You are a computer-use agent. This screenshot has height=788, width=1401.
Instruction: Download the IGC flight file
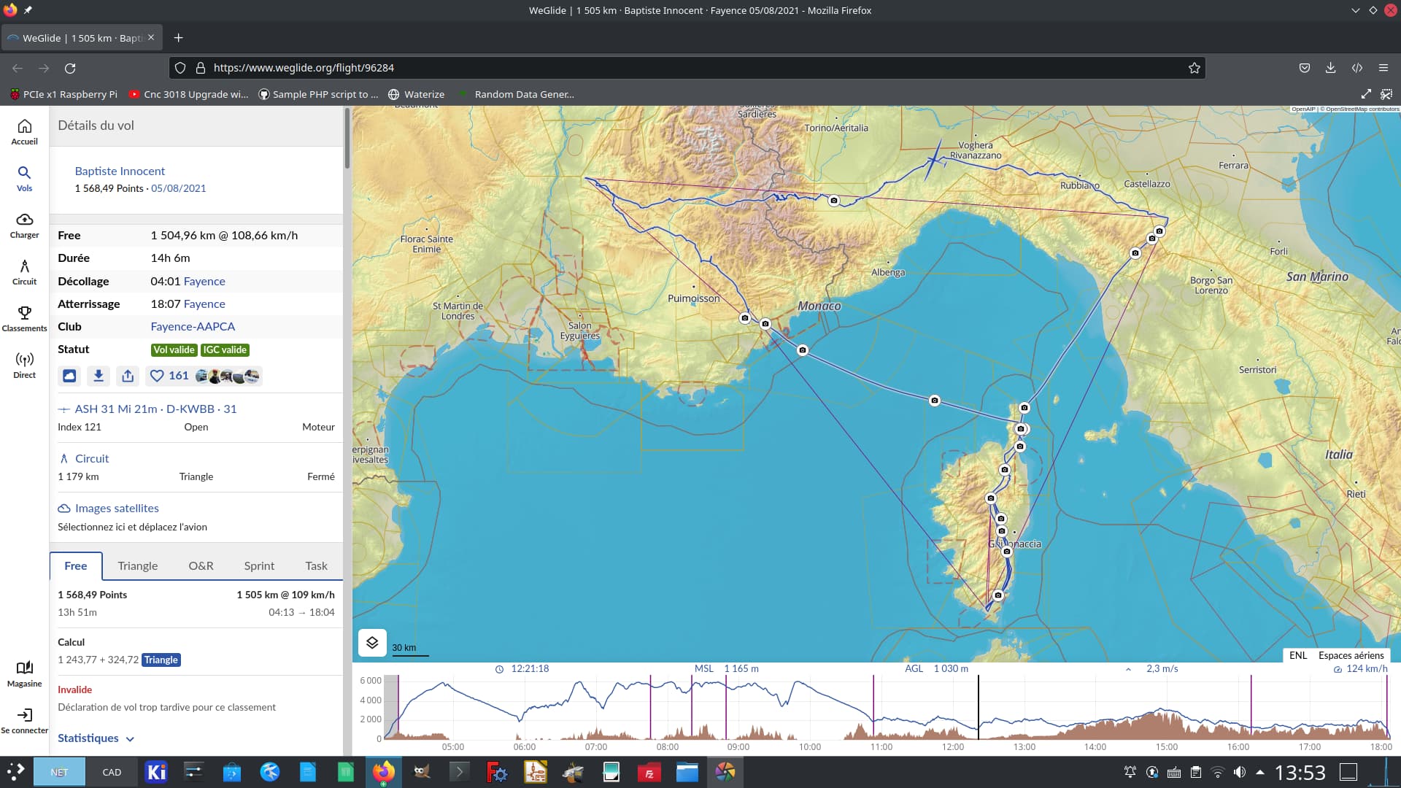coord(99,376)
